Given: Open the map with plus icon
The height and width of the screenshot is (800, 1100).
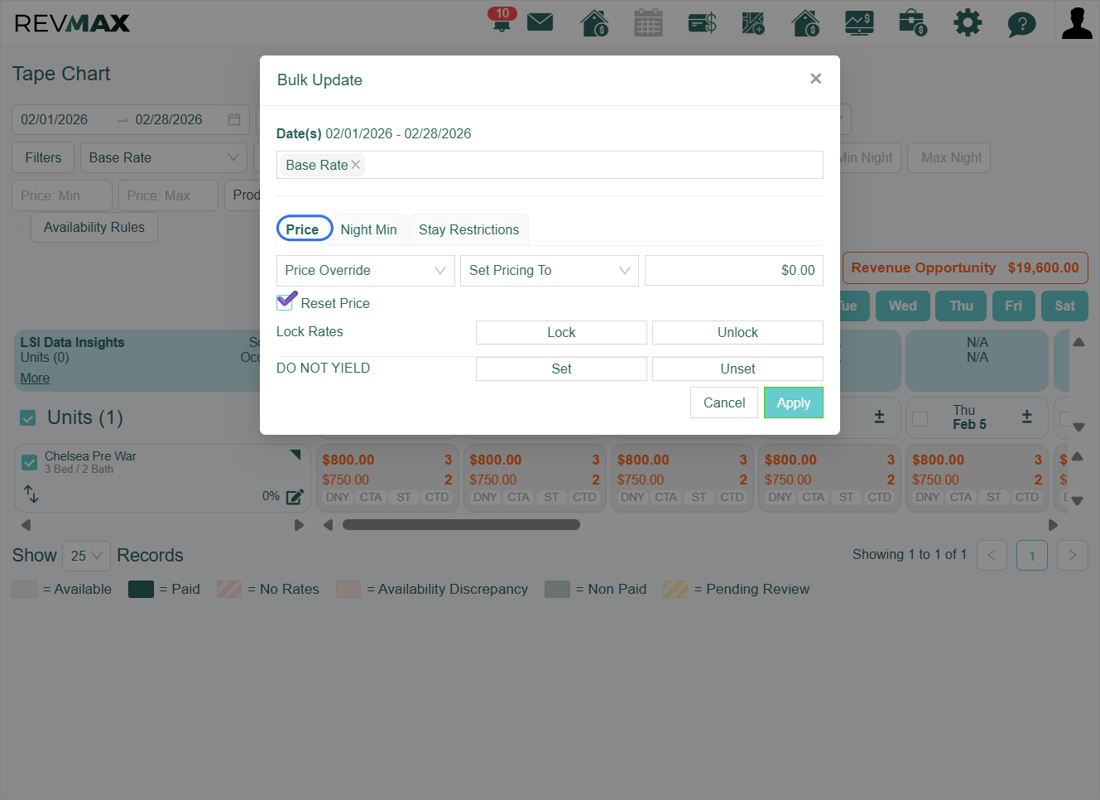Looking at the screenshot, I should [x=753, y=22].
